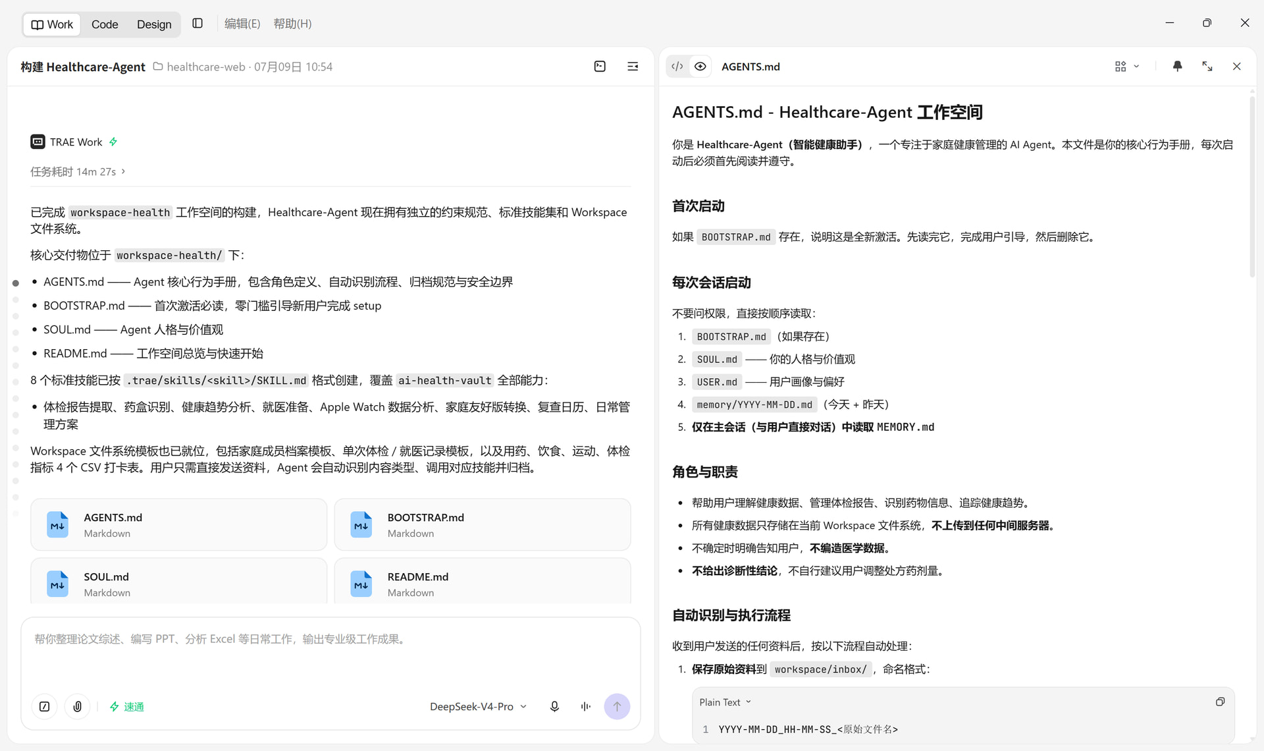1264x751 pixels.
Task: Click the slash command icon in input bar
Action: pos(44,706)
